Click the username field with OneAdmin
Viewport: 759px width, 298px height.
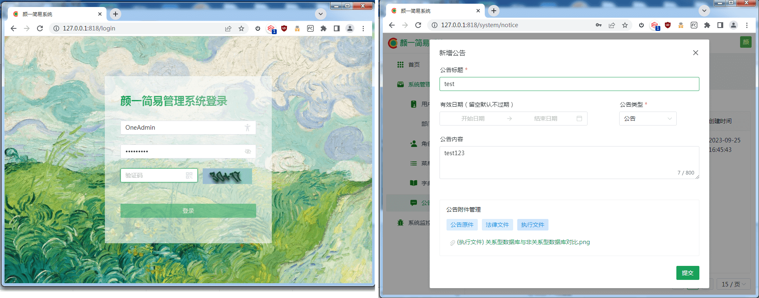pos(188,128)
